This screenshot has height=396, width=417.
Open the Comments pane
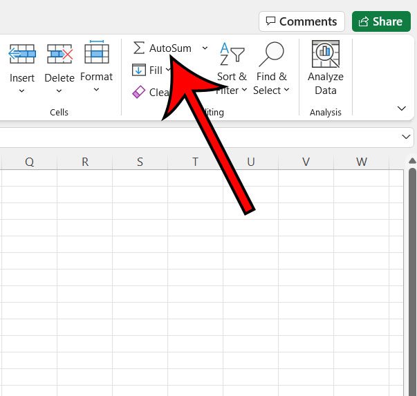(x=302, y=21)
